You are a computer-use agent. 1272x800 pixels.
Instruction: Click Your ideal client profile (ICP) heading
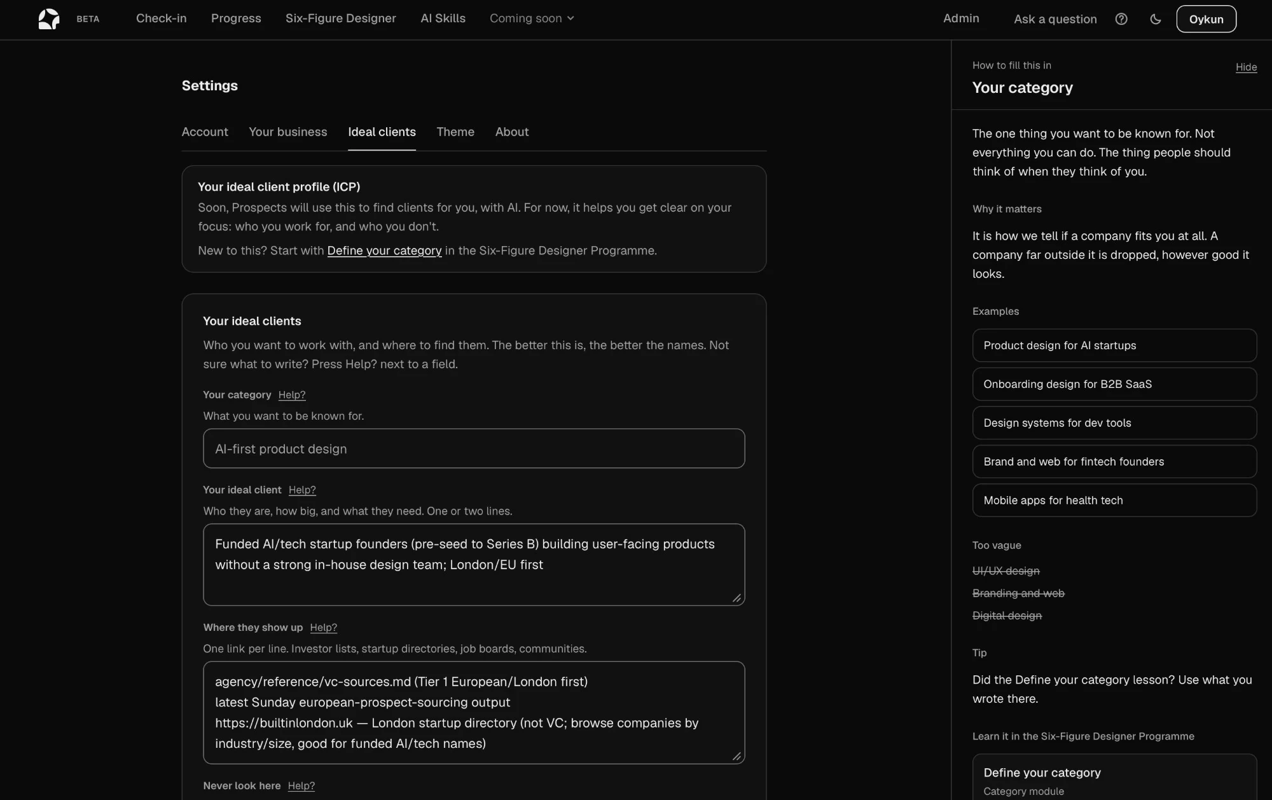(x=279, y=187)
